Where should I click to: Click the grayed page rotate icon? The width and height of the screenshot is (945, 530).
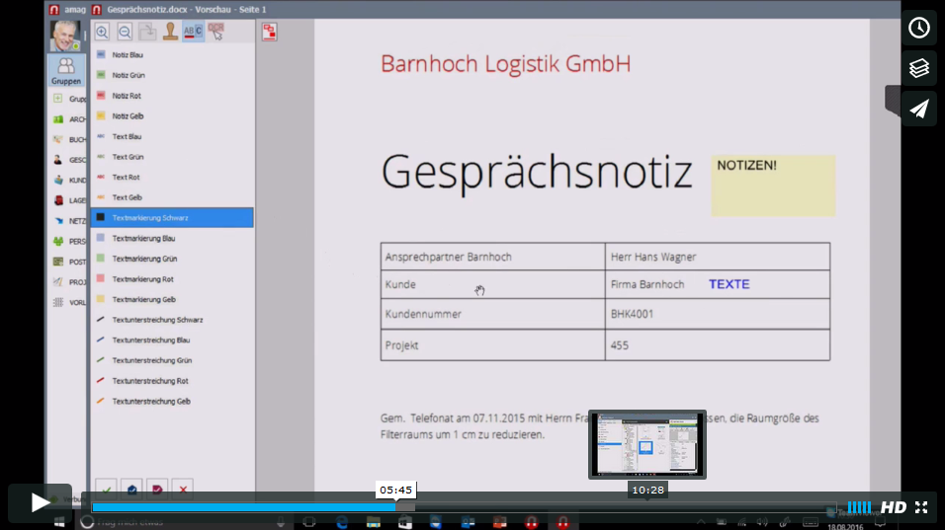click(x=147, y=32)
